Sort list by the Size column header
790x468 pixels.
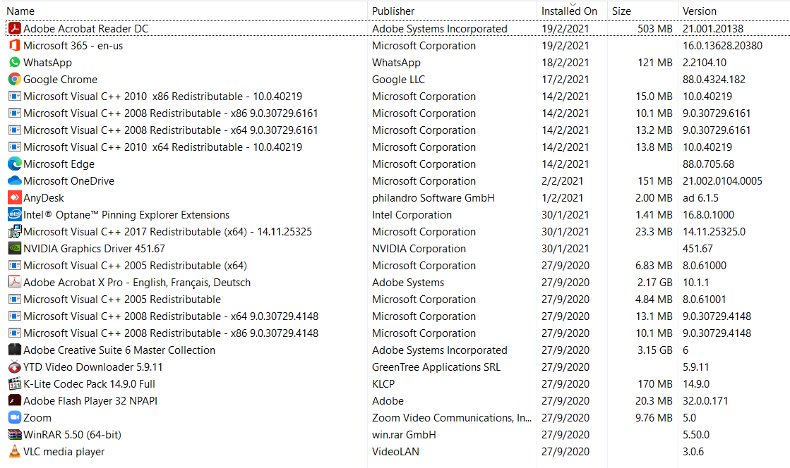621,11
